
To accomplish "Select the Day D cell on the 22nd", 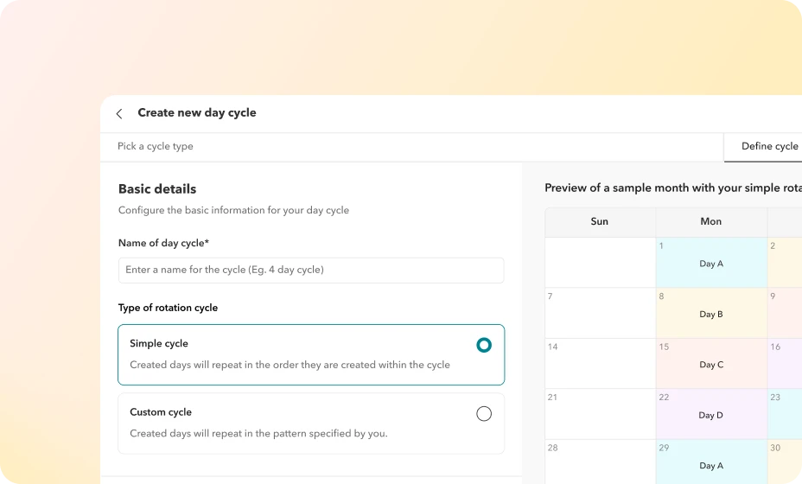I will click(x=711, y=414).
